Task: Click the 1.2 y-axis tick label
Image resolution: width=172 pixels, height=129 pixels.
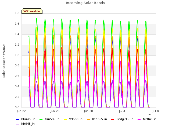Action: point(17,45)
